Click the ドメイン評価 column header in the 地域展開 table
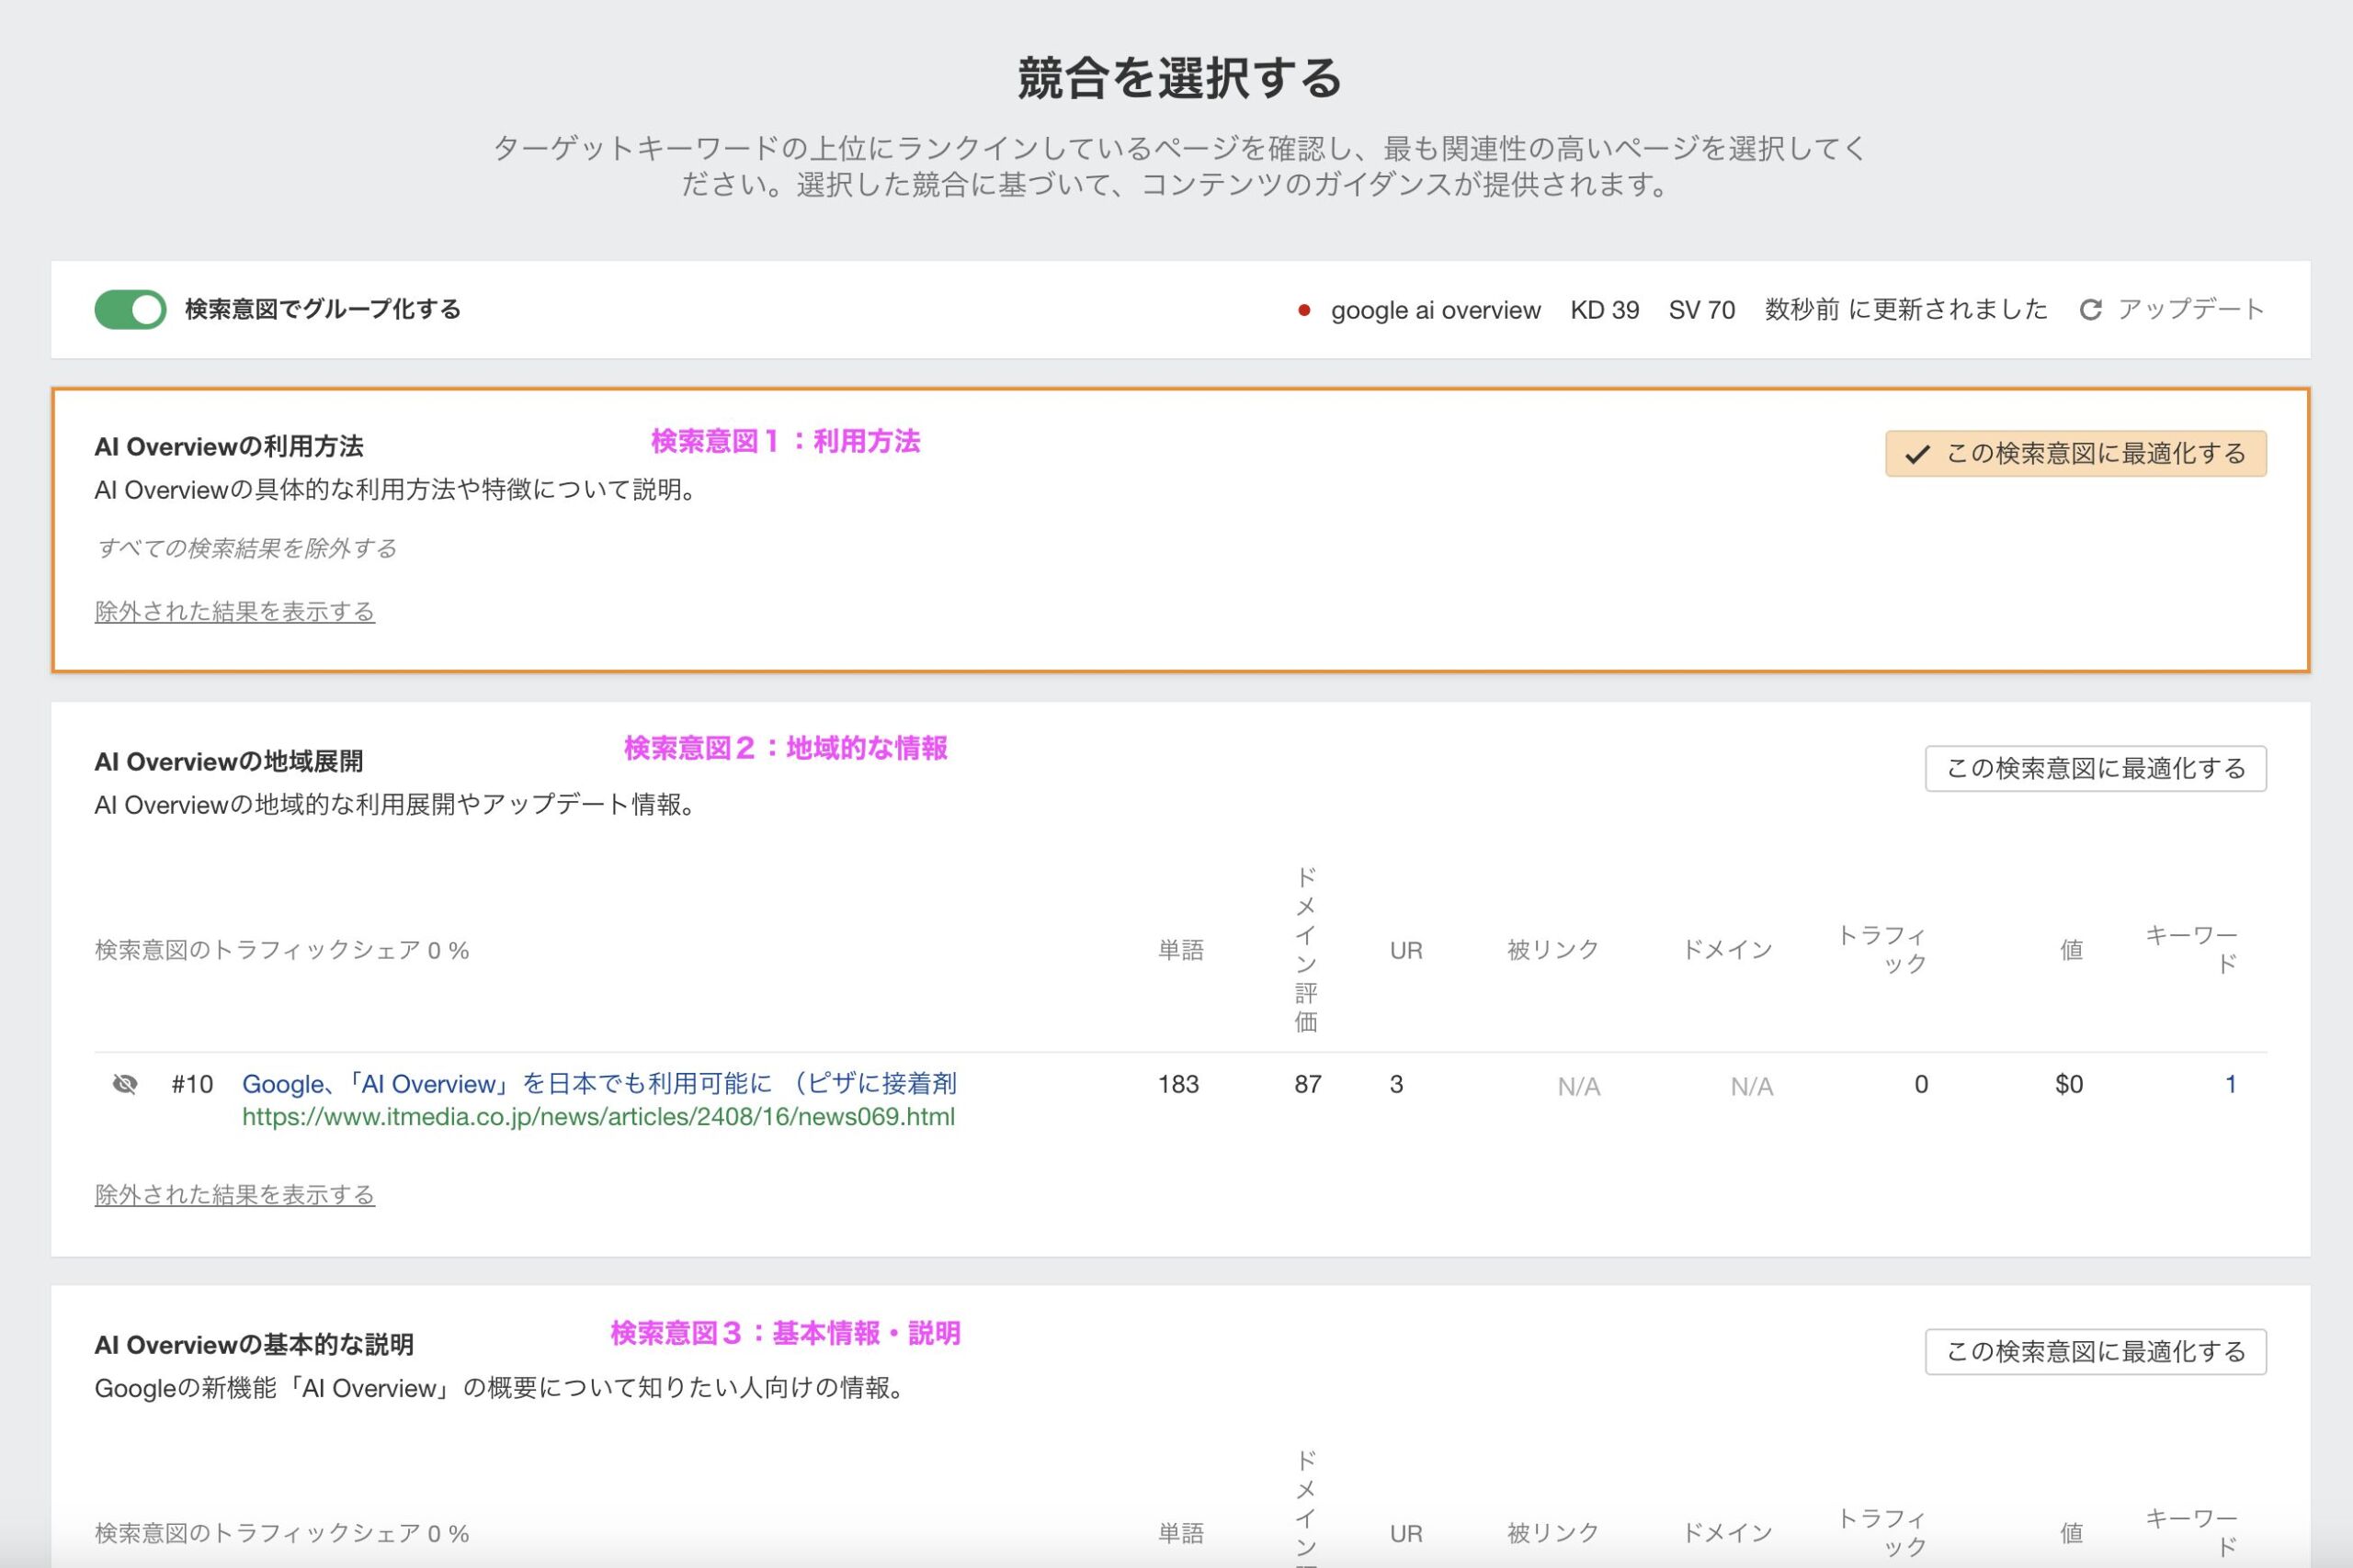This screenshot has height=1568, width=2353. pos(1305,950)
